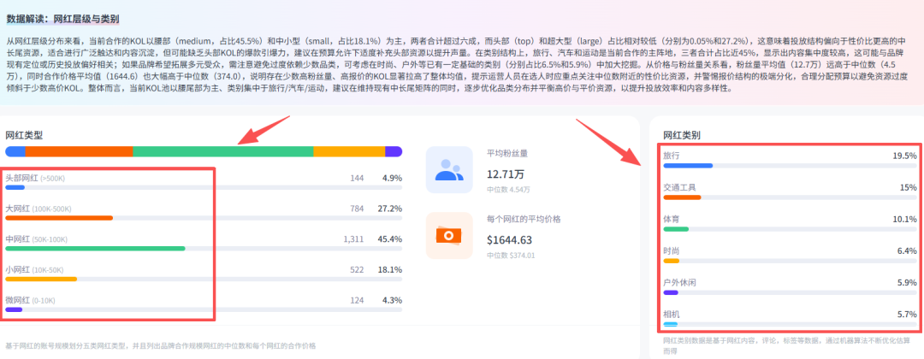This screenshot has height=359, width=924.
Task: Click the 5.7% 相机 percentage
Action: tap(907, 315)
